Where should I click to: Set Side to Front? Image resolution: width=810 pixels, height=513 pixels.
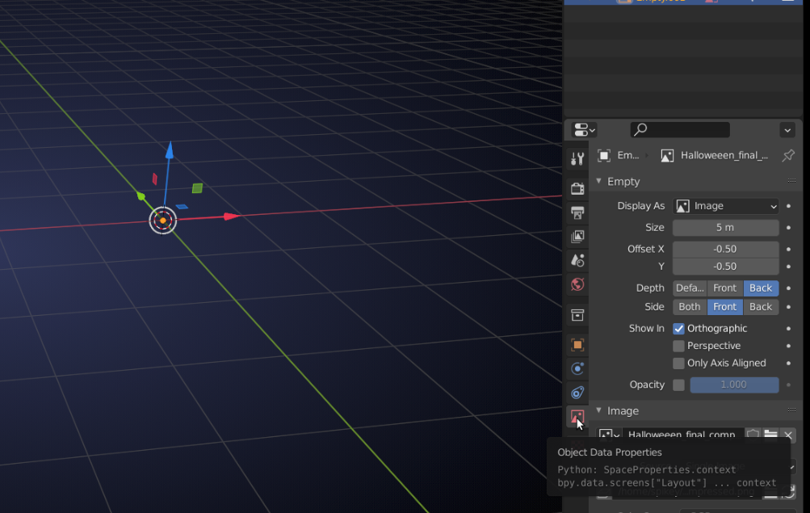click(x=724, y=307)
